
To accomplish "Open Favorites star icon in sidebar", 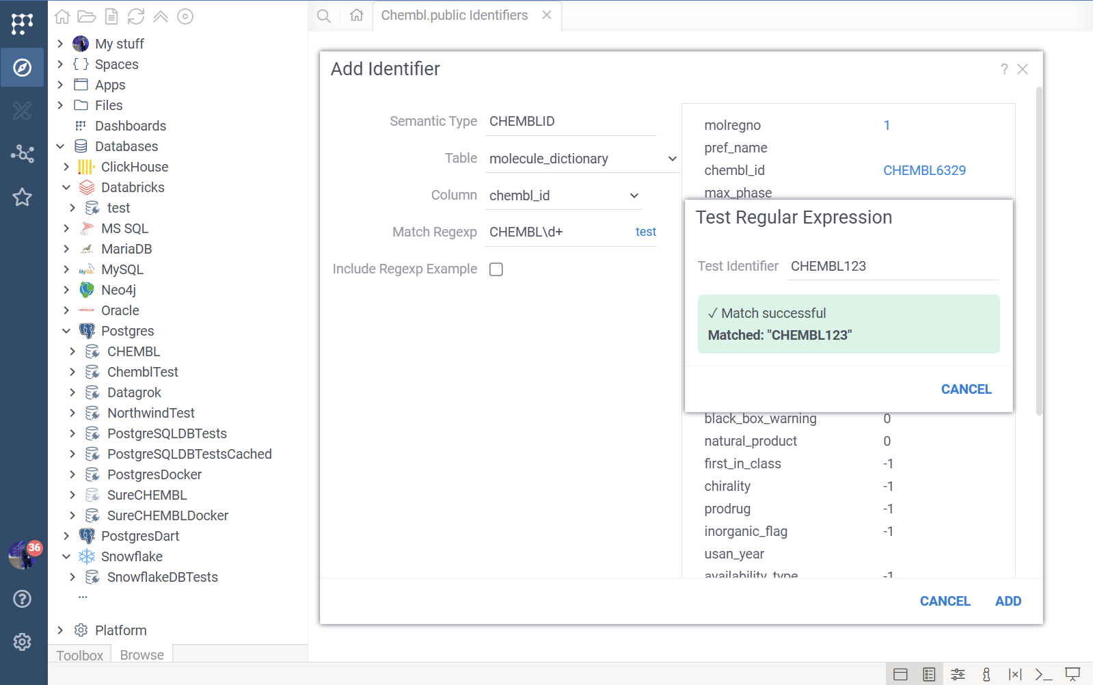I will [x=23, y=197].
